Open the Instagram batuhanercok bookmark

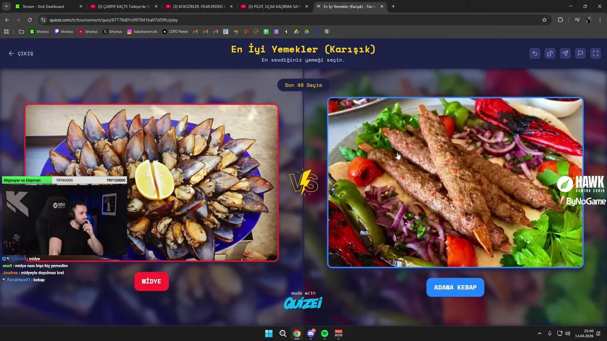point(142,32)
